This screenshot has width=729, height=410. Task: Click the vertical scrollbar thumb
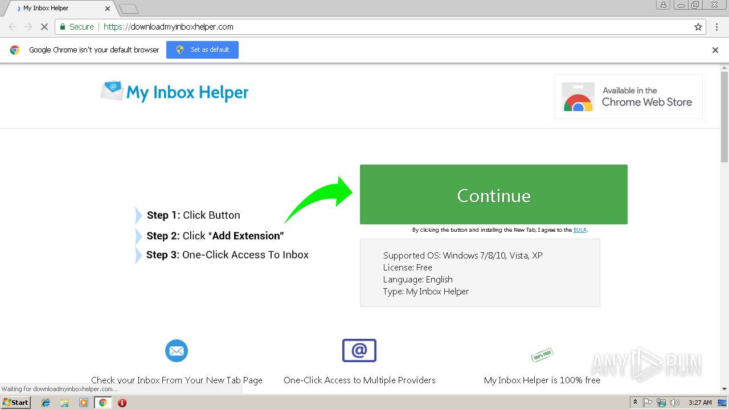click(724, 117)
